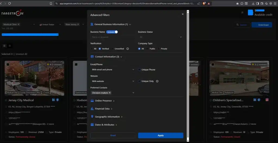The height and width of the screenshot is (143, 278).
Task: Switch to grid view
Action: click(4, 46)
